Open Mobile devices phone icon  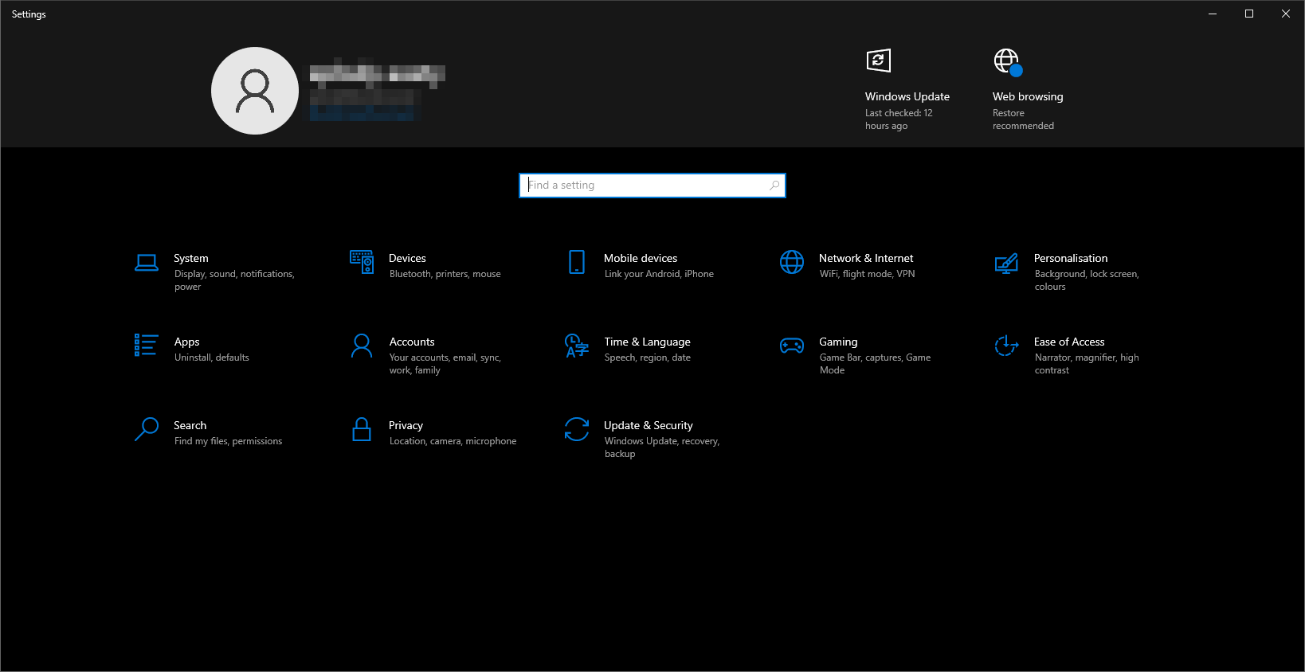point(577,262)
